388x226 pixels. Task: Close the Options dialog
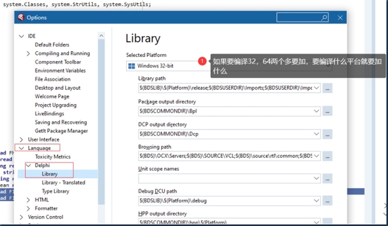[340, 18]
